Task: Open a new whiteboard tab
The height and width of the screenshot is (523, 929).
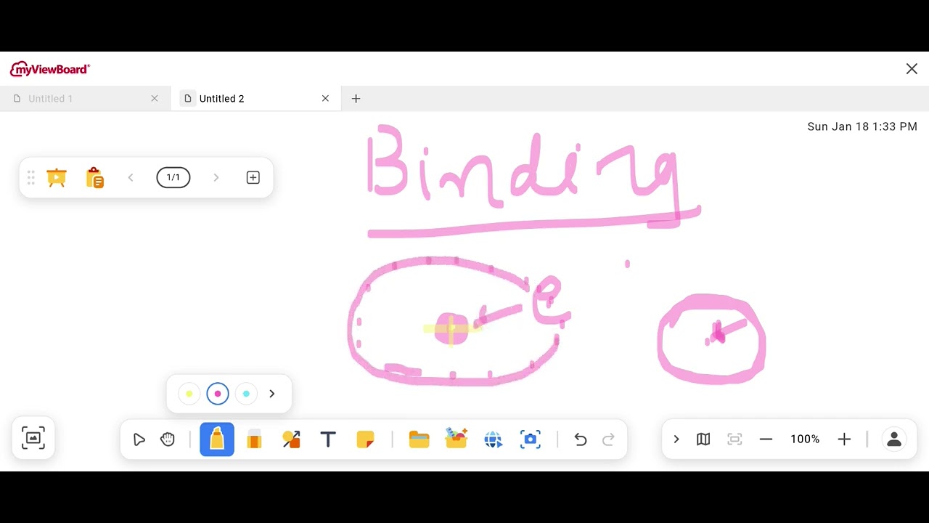Action: tap(356, 99)
